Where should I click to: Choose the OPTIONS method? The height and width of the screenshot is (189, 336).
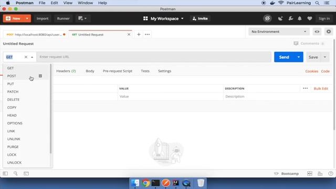tap(26, 123)
